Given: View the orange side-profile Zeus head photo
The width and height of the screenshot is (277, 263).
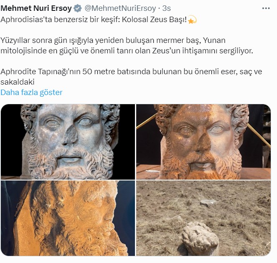Looking at the screenshot, I should pyautogui.click(x=68, y=218).
